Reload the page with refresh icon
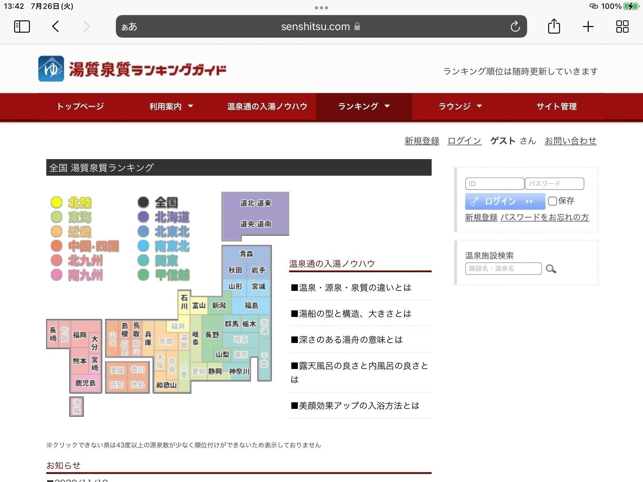 515,27
